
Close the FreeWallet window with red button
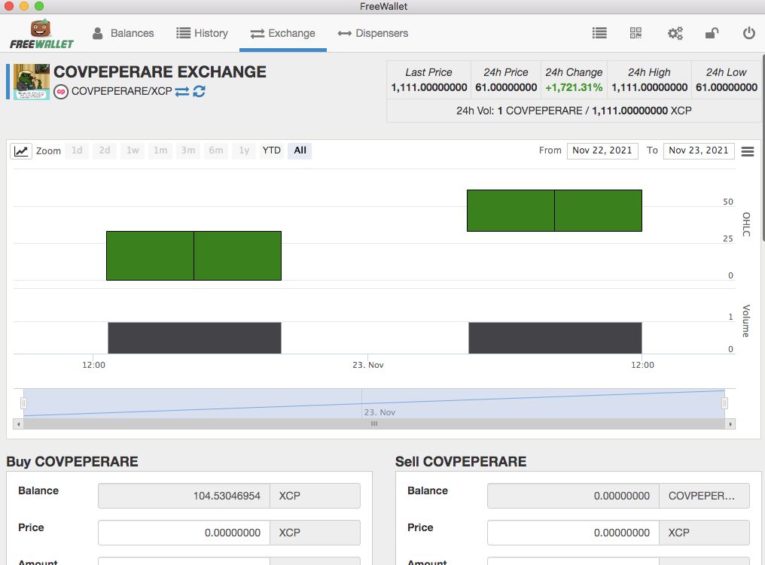coord(9,6)
